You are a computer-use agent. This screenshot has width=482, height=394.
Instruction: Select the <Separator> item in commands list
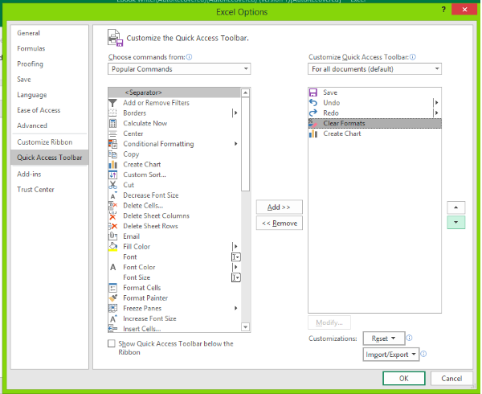pos(174,92)
